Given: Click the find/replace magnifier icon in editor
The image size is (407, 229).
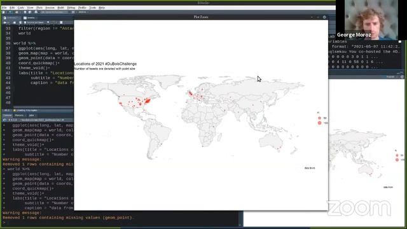Looking at the screenshot, I should click(48, 23).
